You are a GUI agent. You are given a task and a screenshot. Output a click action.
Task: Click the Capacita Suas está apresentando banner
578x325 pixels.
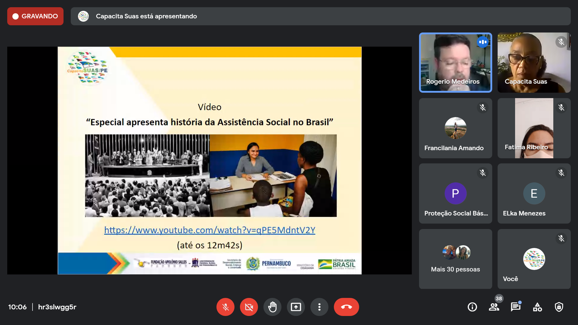[146, 16]
